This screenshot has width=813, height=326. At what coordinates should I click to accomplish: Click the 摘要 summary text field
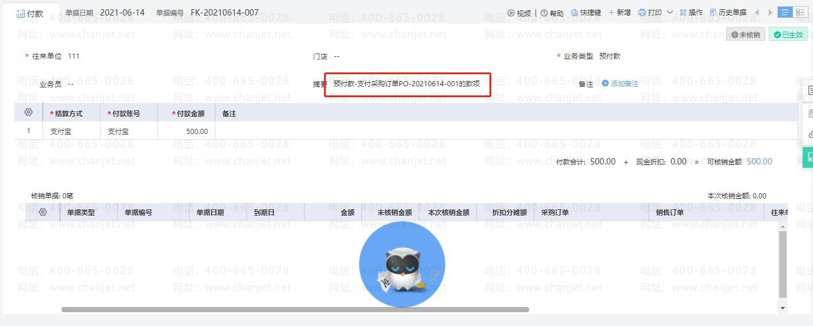click(x=407, y=84)
